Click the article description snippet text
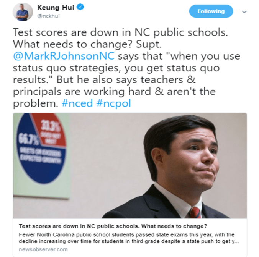The width and height of the screenshot is (259, 257). [129, 238]
